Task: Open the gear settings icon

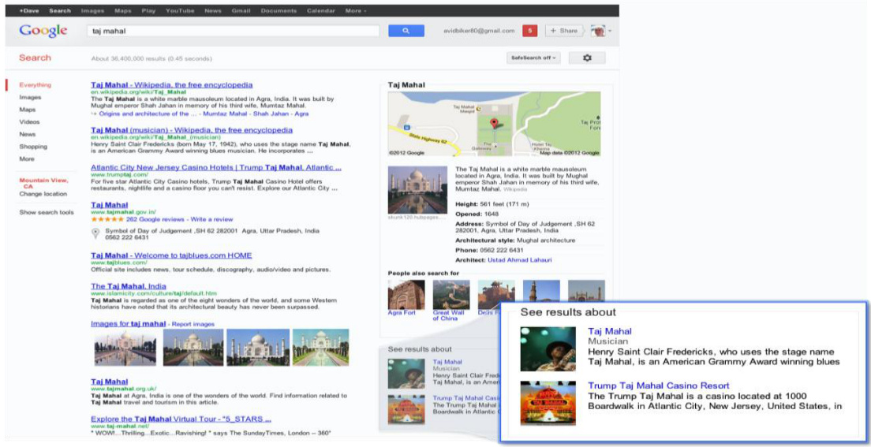Action: coord(586,58)
